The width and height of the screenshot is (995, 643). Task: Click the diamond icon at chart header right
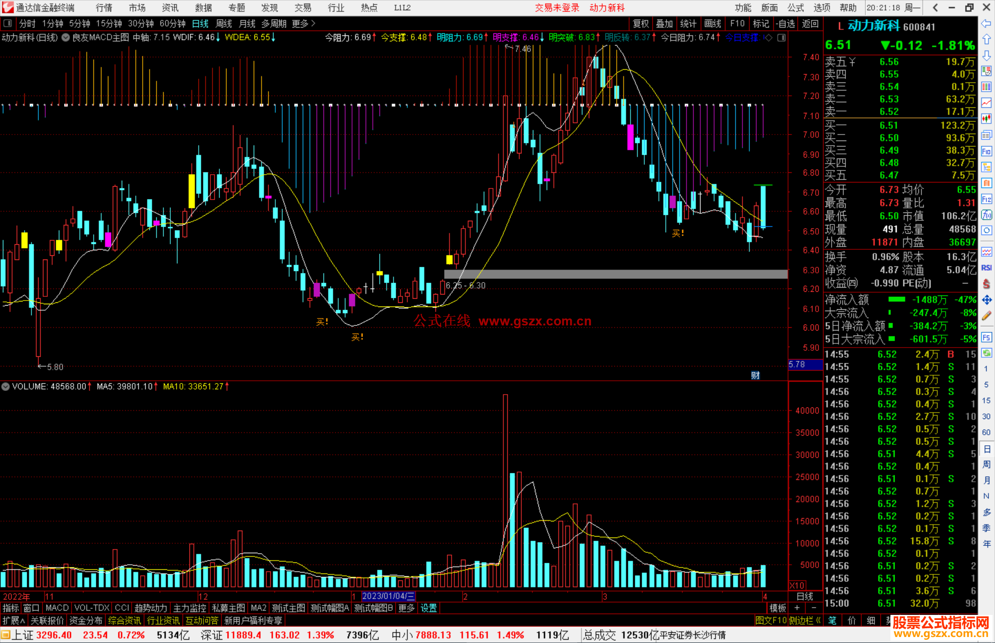click(x=768, y=37)
